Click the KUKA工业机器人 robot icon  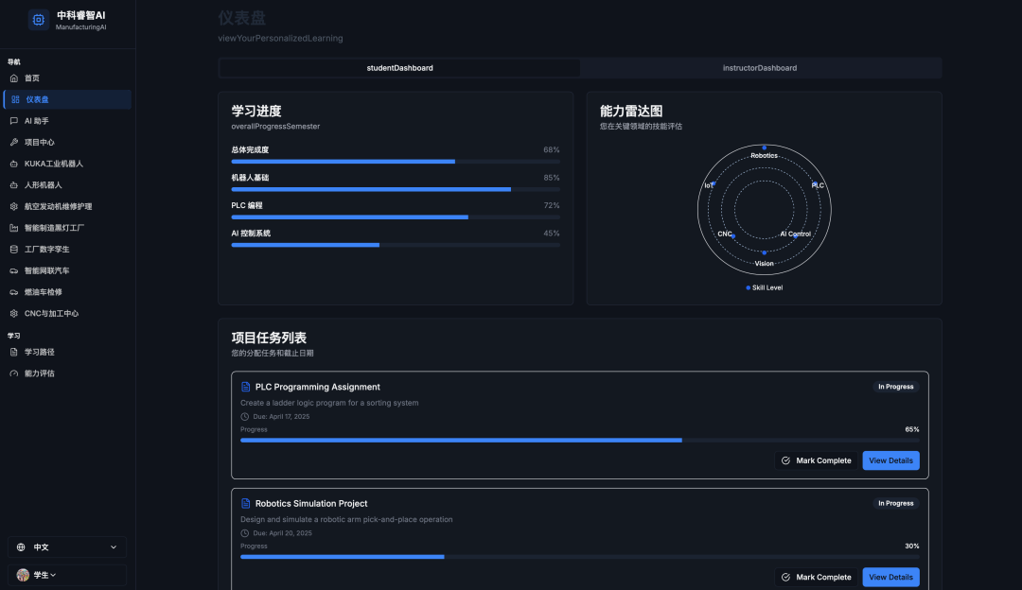(x=14, y=164)
